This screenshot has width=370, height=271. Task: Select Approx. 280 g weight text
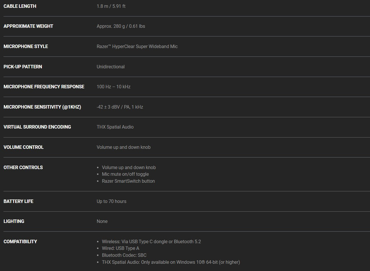click(x=111, y=26)
